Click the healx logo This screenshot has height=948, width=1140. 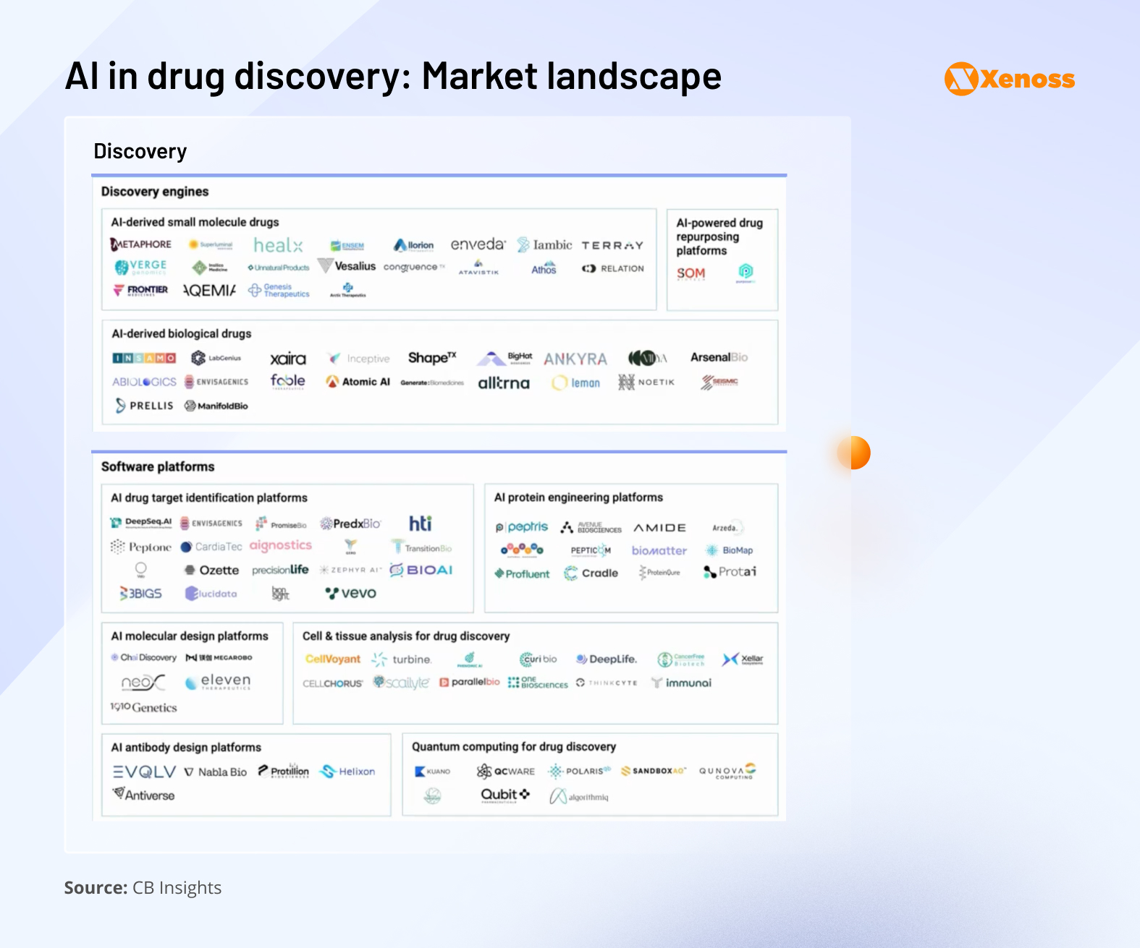pyautogui.click(x=278, y=245)
